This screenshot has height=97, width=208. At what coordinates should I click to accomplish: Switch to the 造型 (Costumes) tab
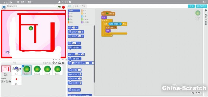(x=77, y=6)
